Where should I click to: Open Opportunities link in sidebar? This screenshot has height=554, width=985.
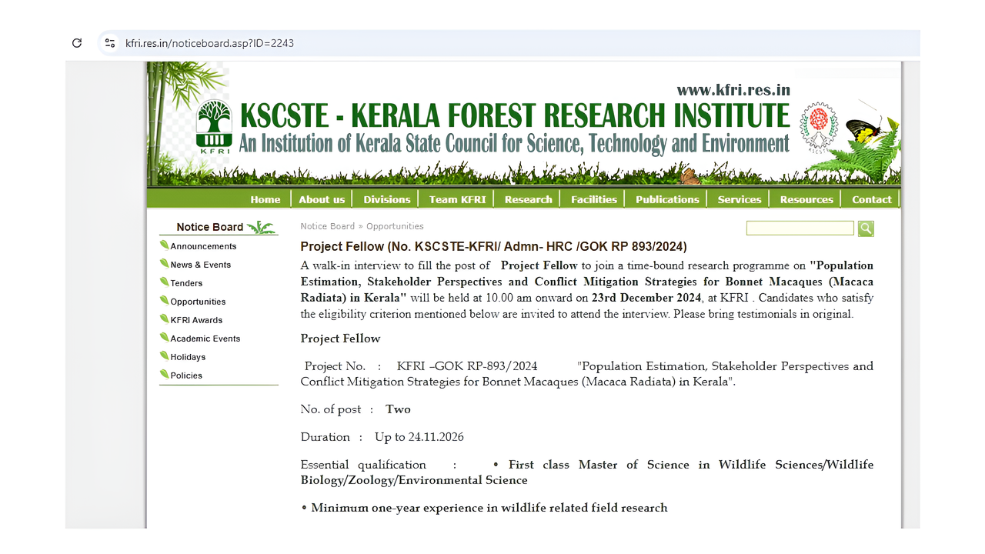198,302
